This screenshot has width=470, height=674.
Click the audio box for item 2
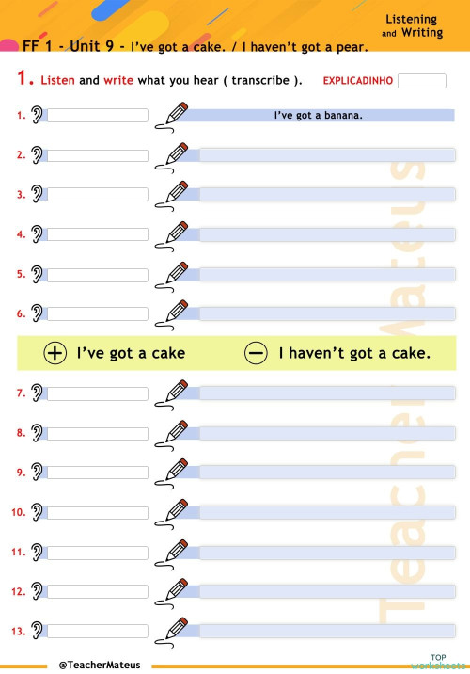98,155
